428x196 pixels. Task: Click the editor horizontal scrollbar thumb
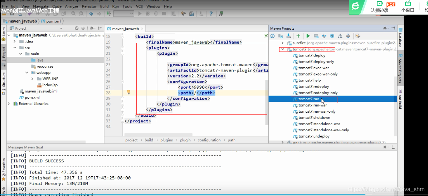158,135
